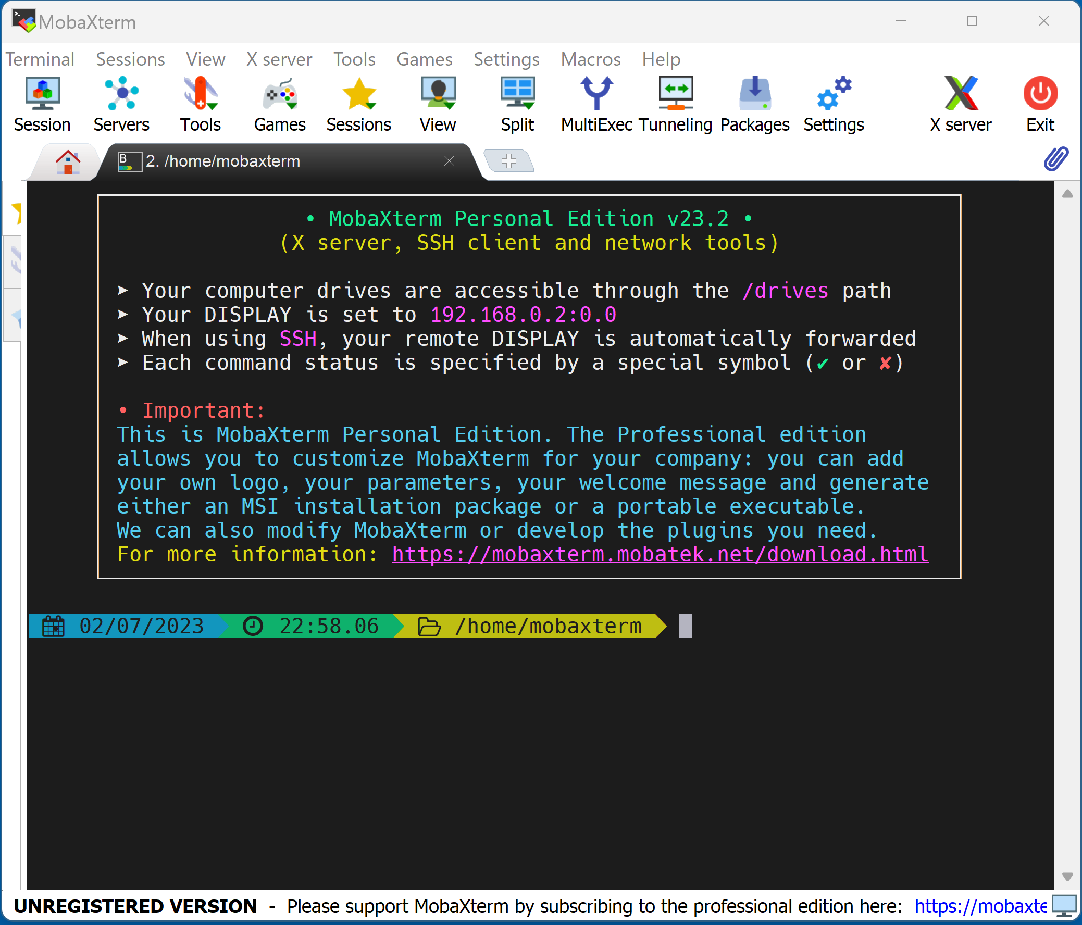Open the X server menu
Screen dimensions: 1082x925
point(279,59)
